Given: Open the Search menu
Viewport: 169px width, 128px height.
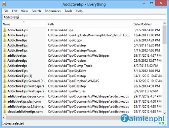Looking at the screenshot, I should pyautogui.click(x=36, y=11).
